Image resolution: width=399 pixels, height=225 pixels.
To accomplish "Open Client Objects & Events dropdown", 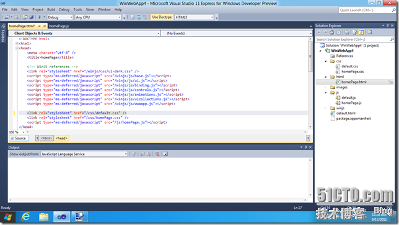I will pos(158,33).
